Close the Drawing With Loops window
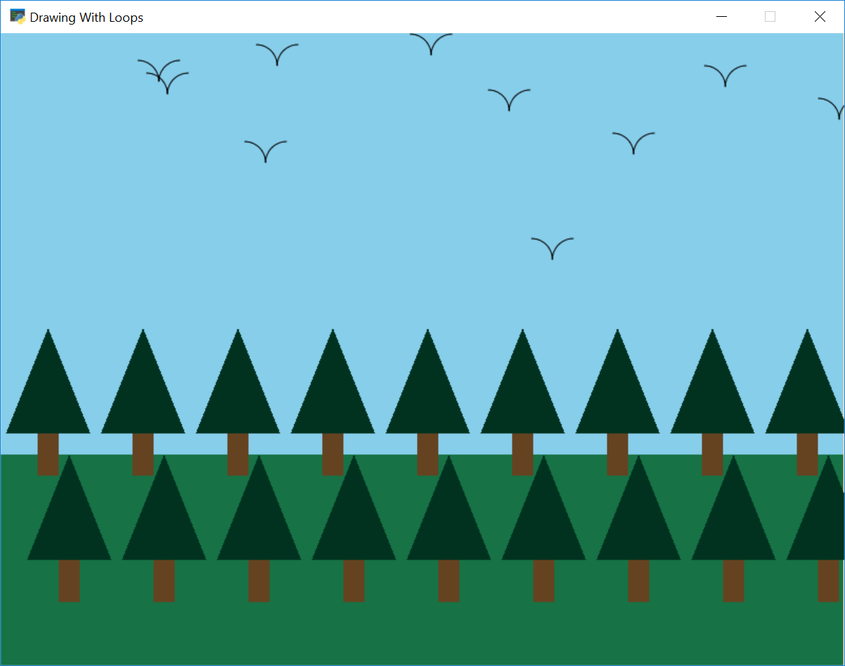The width and height of the screenshot is (845, 666). pos(820,16)
